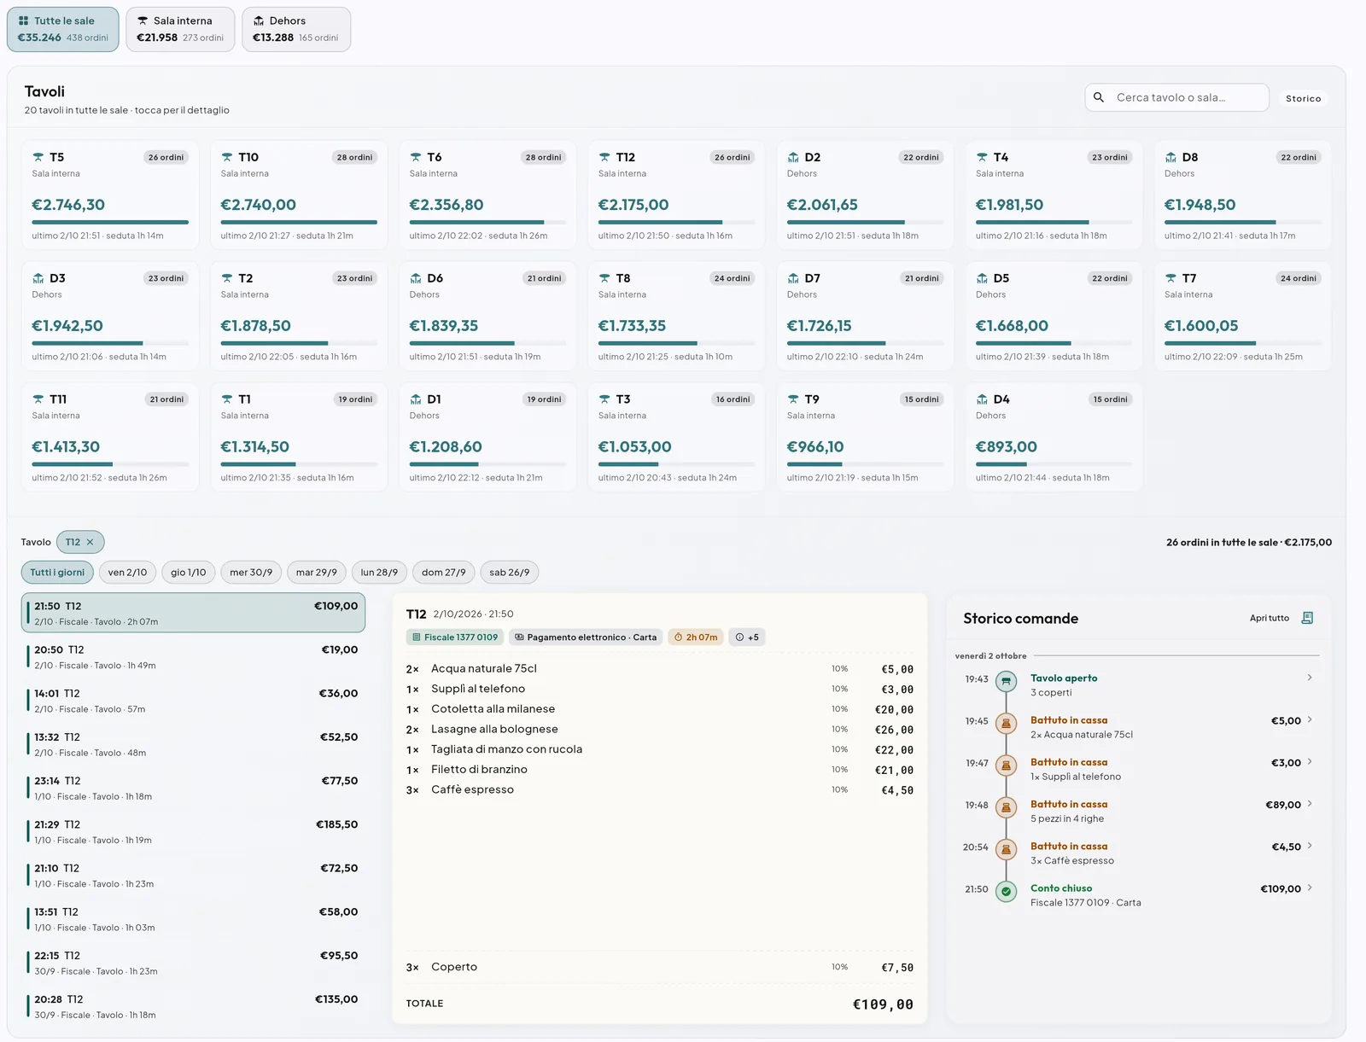
Task: Filter orders by ven 2/10
Action: click(127, 573)
